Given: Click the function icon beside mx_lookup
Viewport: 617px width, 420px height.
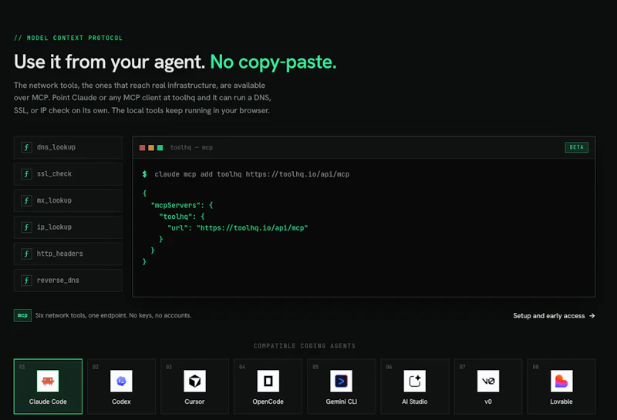Looking at the screenshot, I should click(26, 200).
